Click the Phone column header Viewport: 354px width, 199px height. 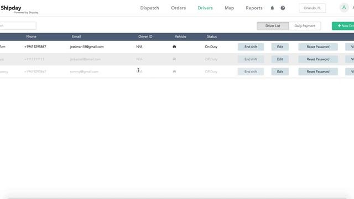pyautogui.click(x=31, y=36)
